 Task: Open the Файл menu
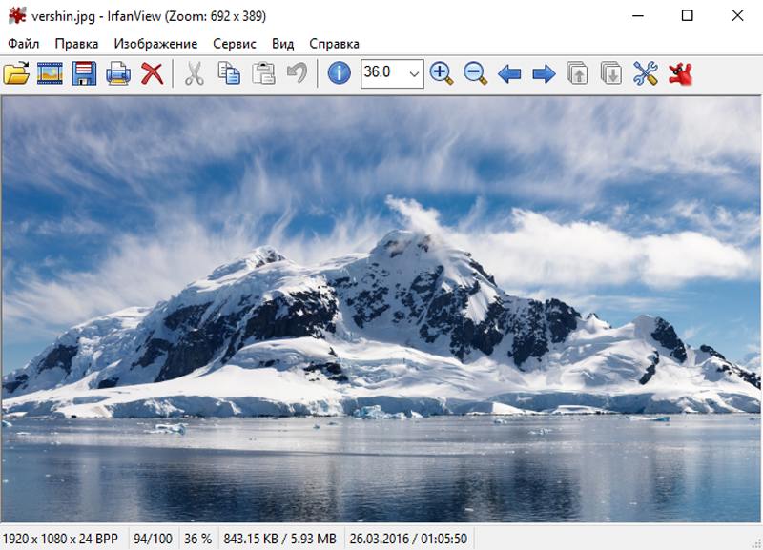23,44
